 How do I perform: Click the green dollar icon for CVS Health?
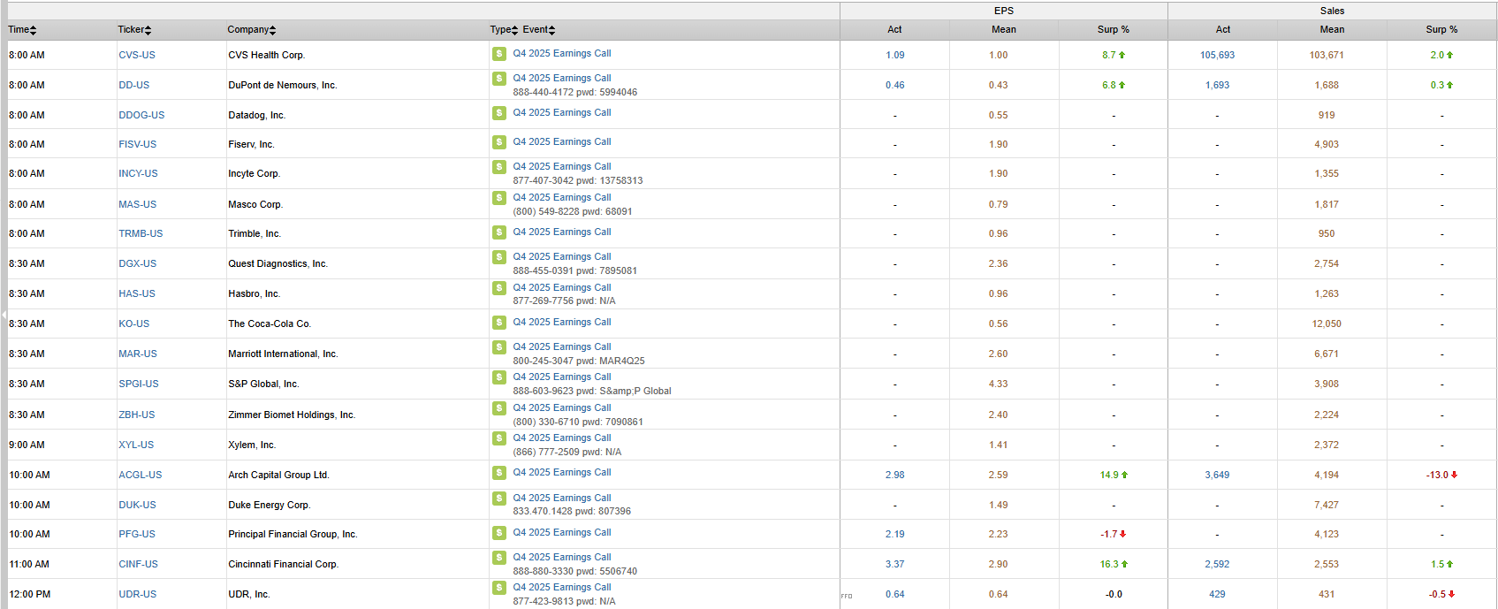[x=499, y=54]
